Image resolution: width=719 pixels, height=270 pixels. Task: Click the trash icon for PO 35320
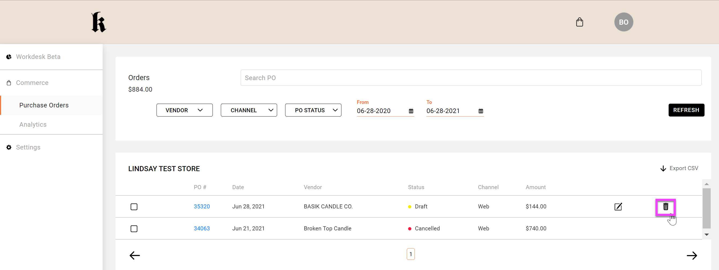click(665, 207)
